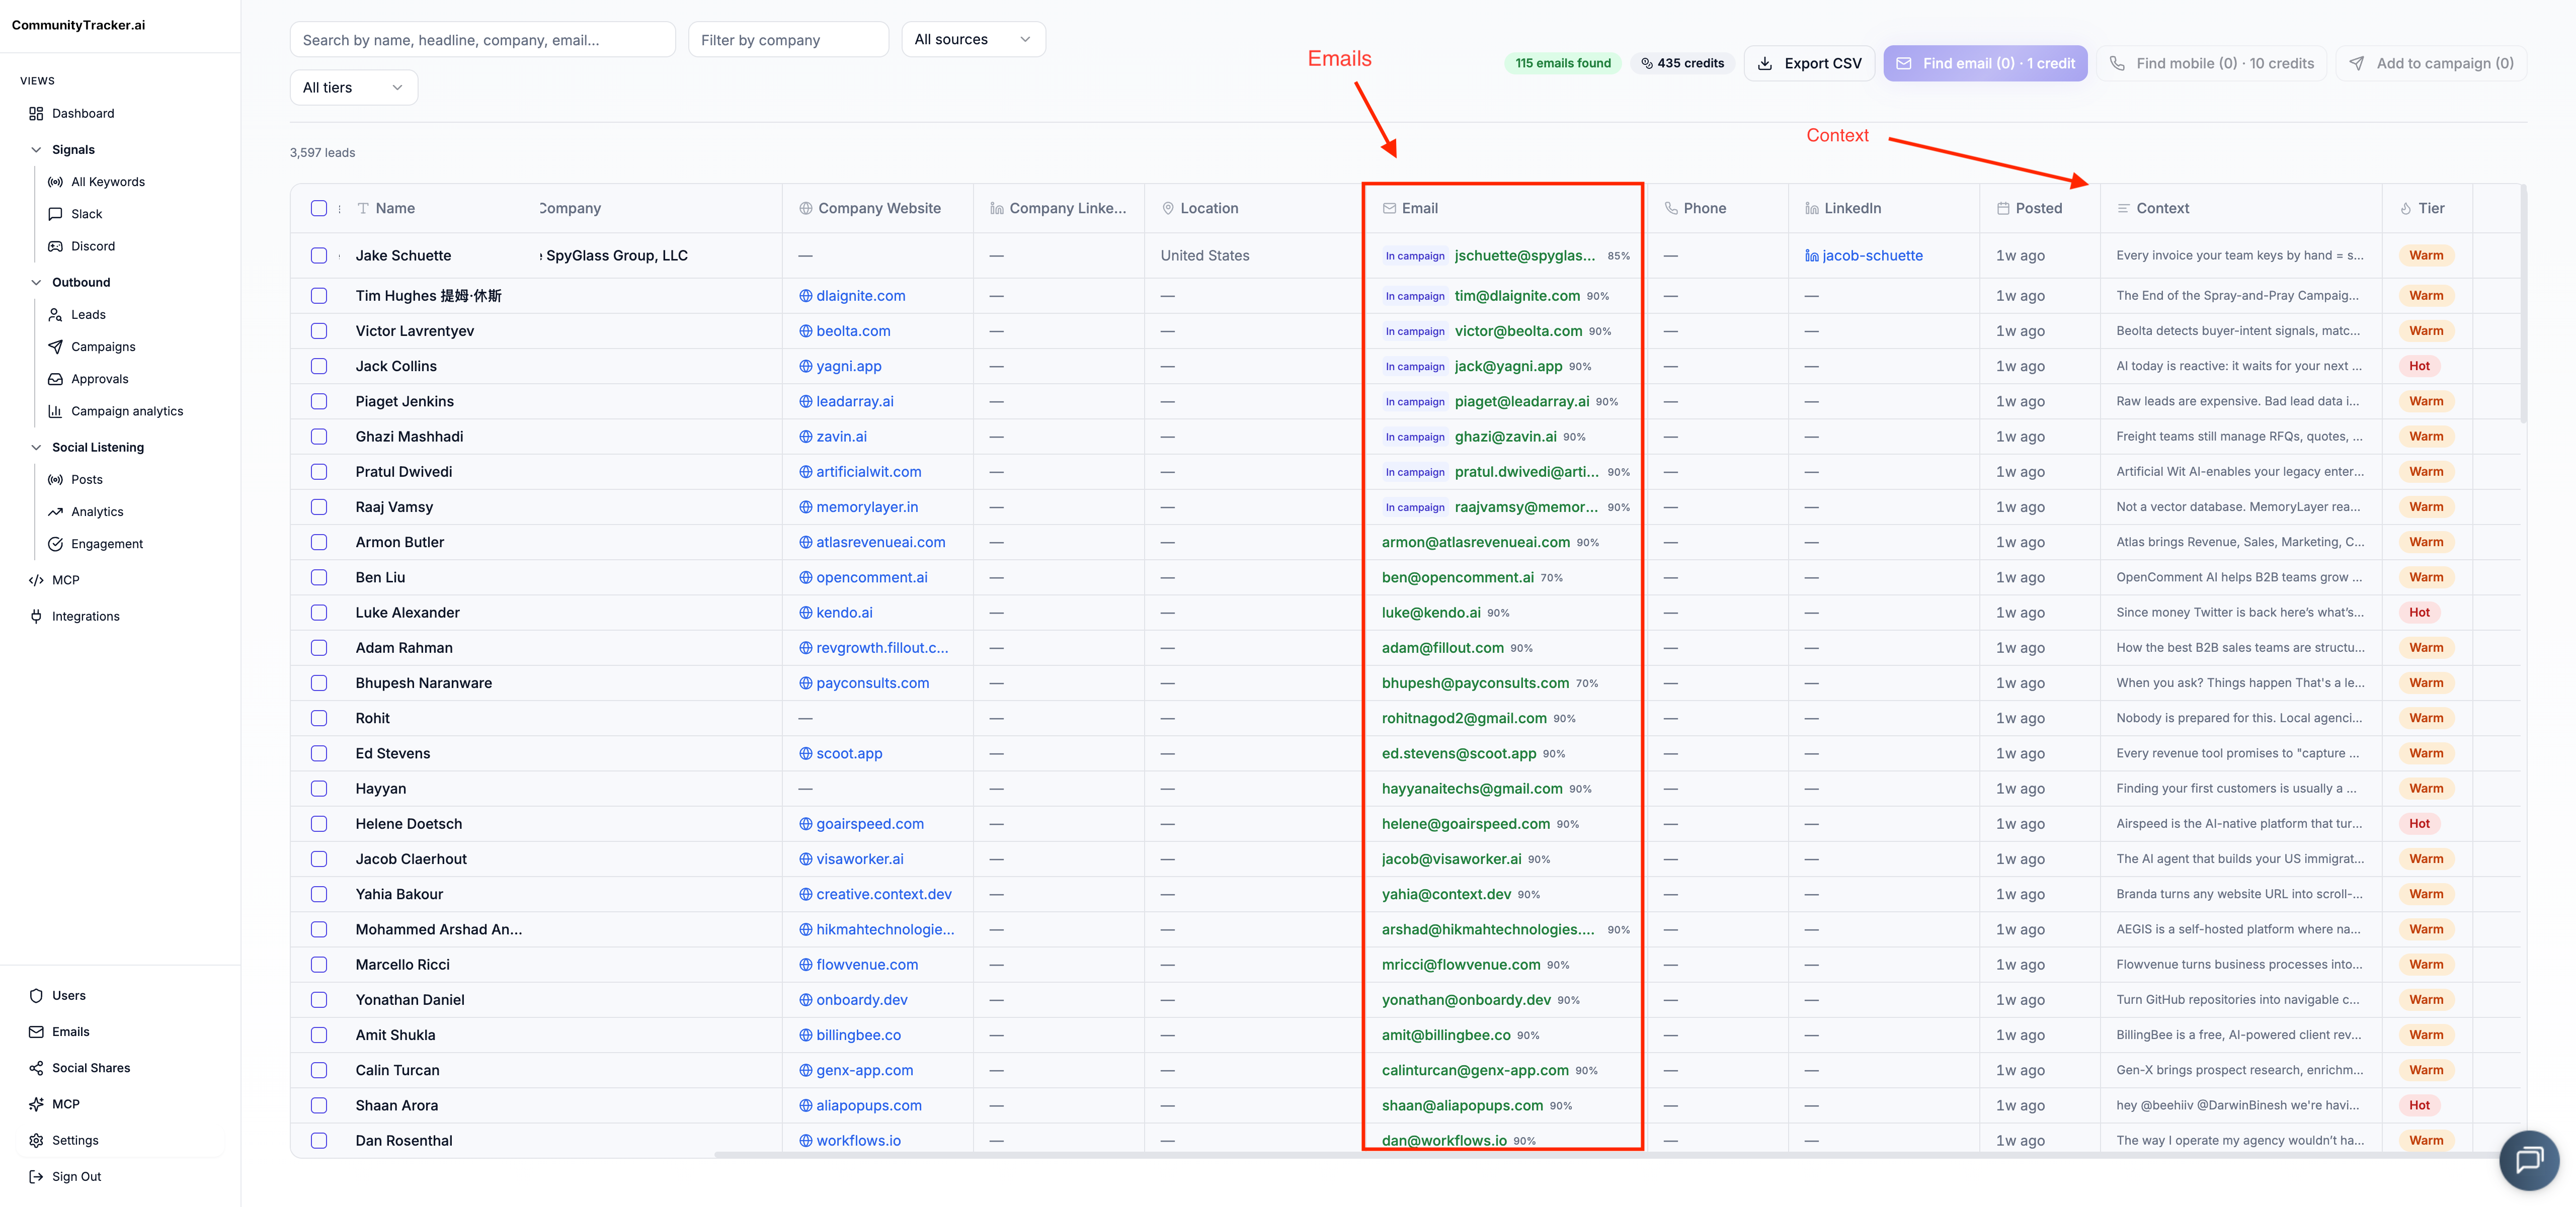This screenshot has height=1207, width=2576.
Task: Open the bottom MCP sparkle item
Action: pyautogui.click(x=66, y=1104)
